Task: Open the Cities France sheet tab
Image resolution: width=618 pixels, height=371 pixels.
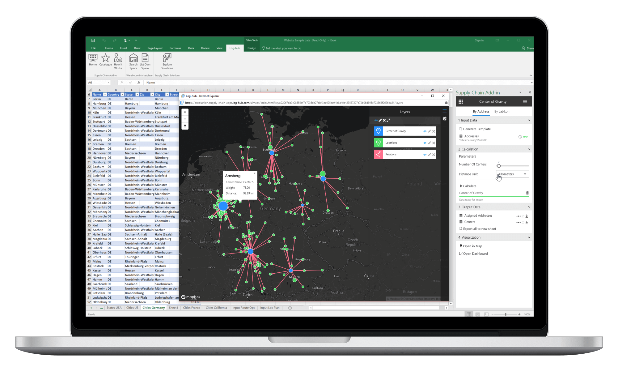Action: pyautogui.click(x=191, y=308)
